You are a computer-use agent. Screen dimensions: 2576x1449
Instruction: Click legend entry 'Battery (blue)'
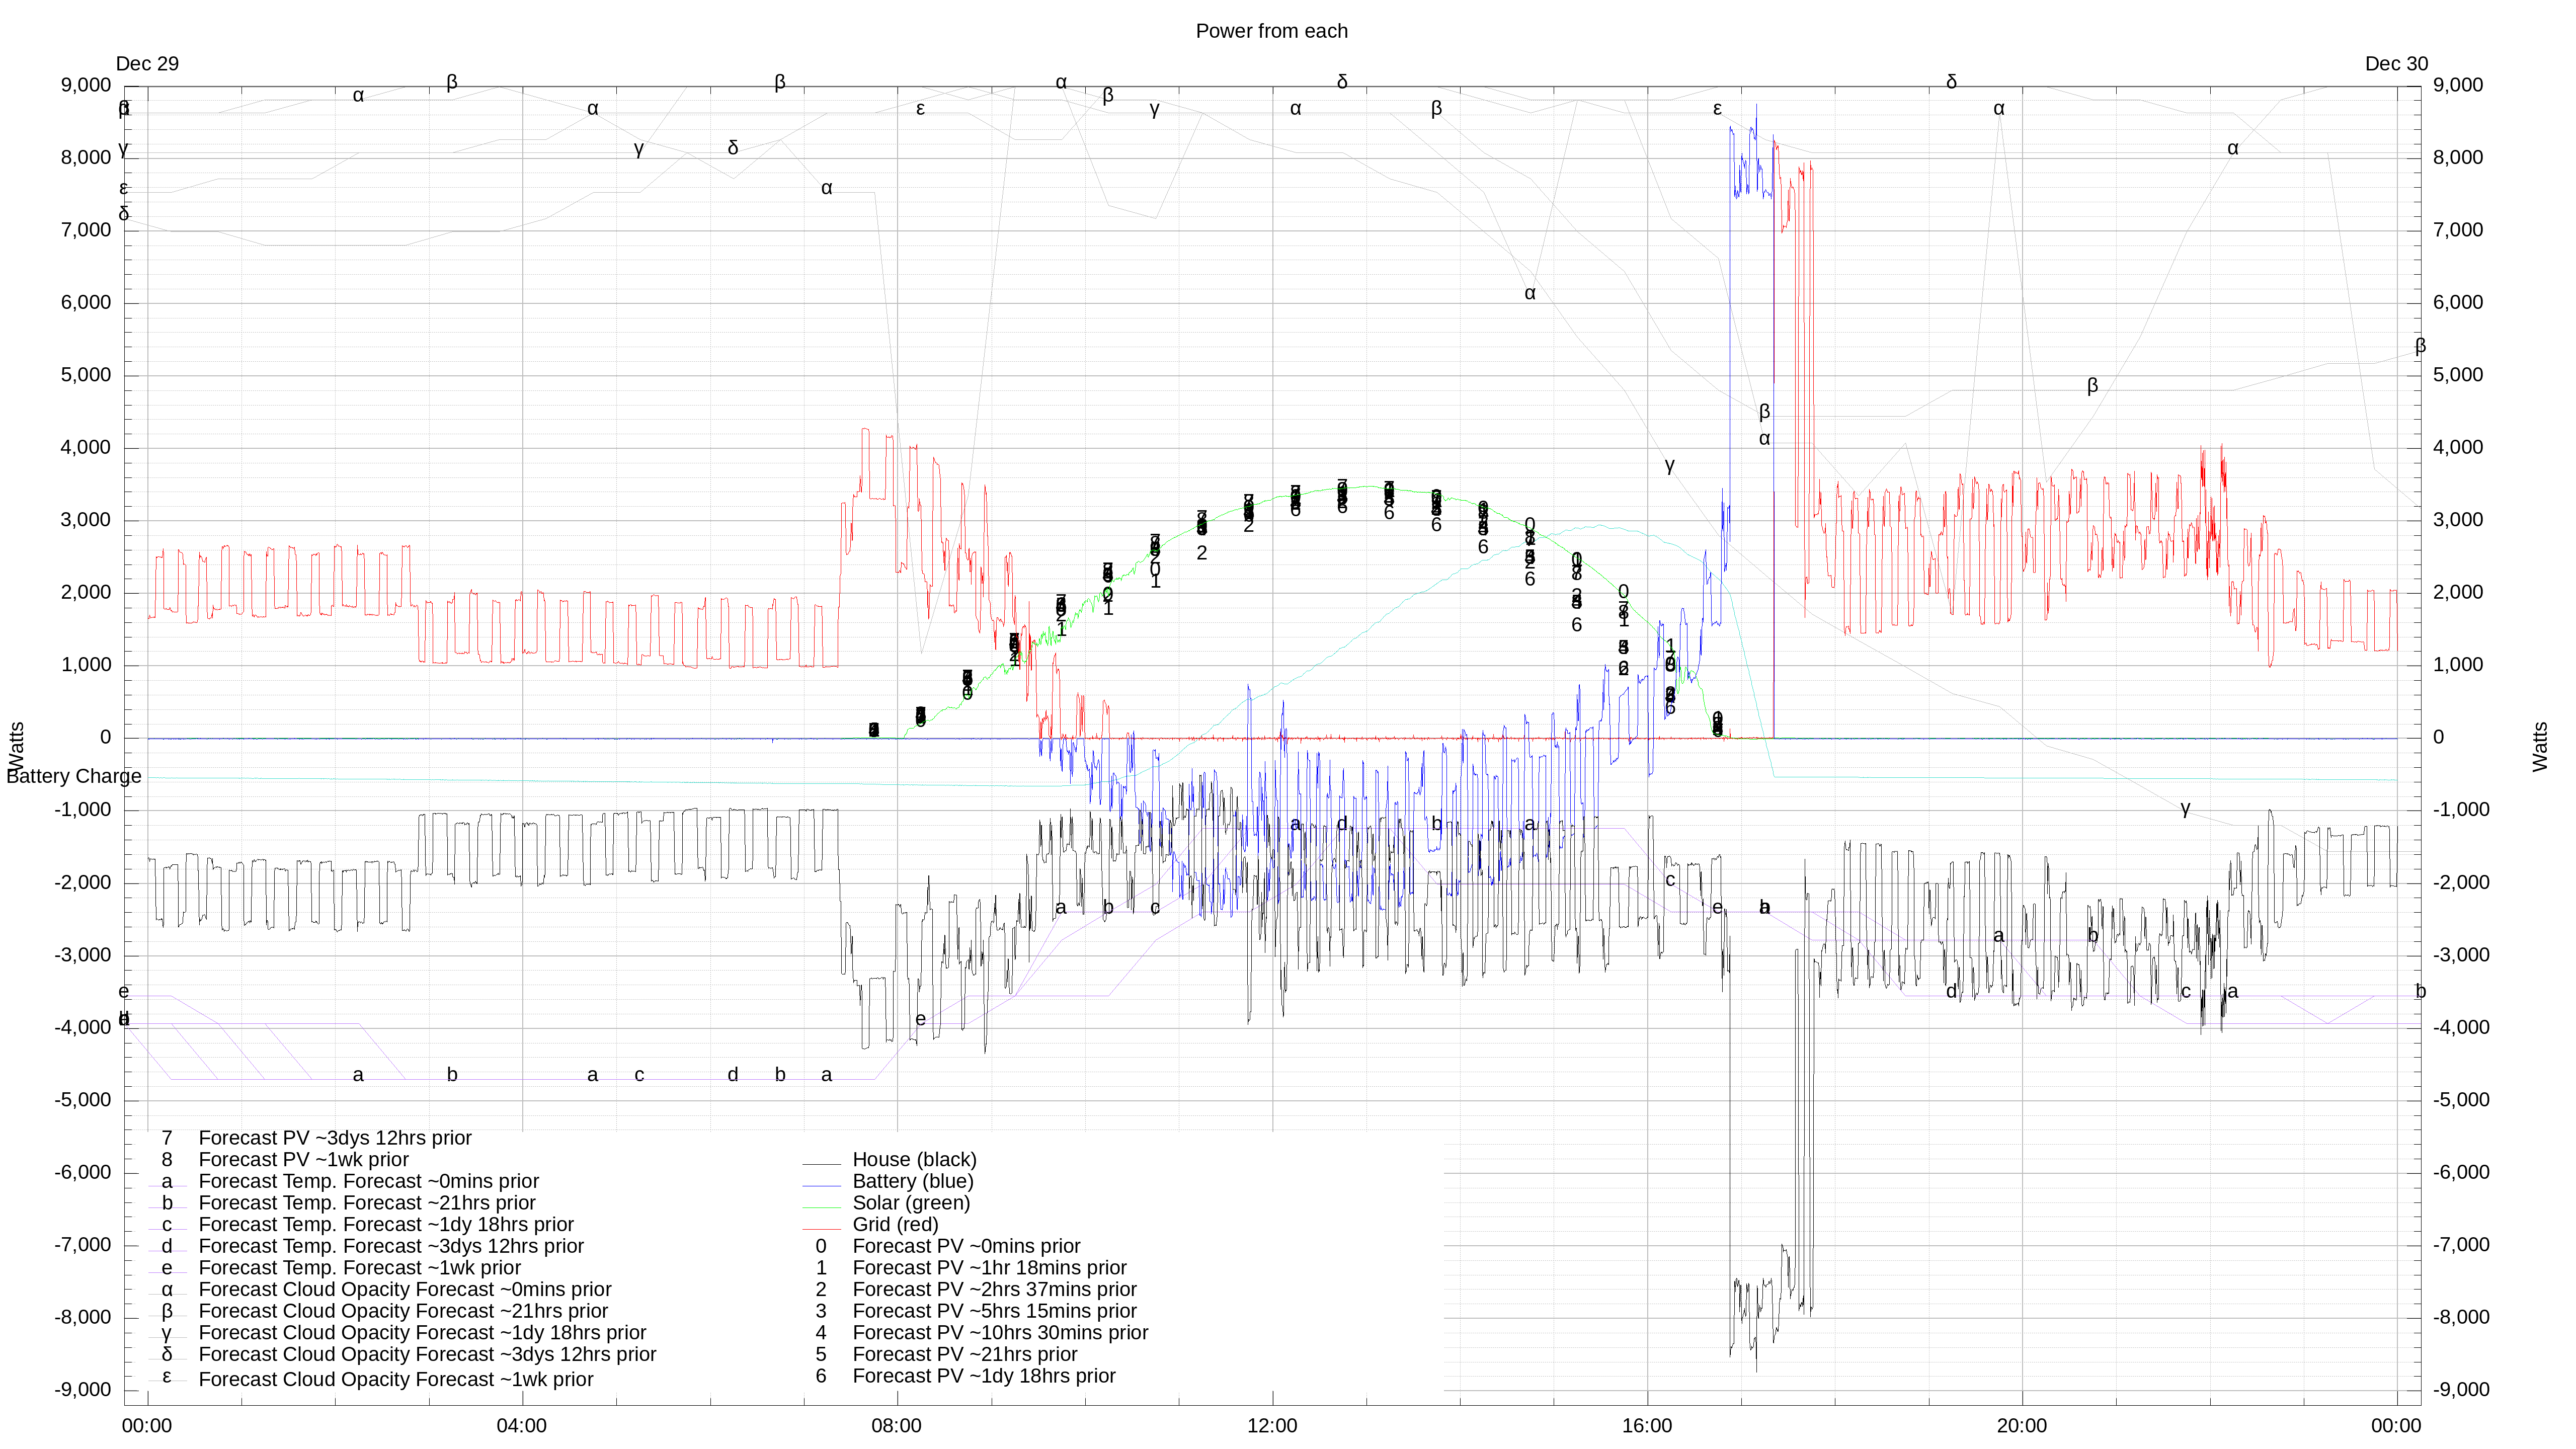click(912, 1182)
